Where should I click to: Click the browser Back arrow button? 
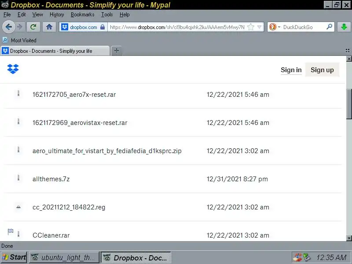(x=8, y=27)
